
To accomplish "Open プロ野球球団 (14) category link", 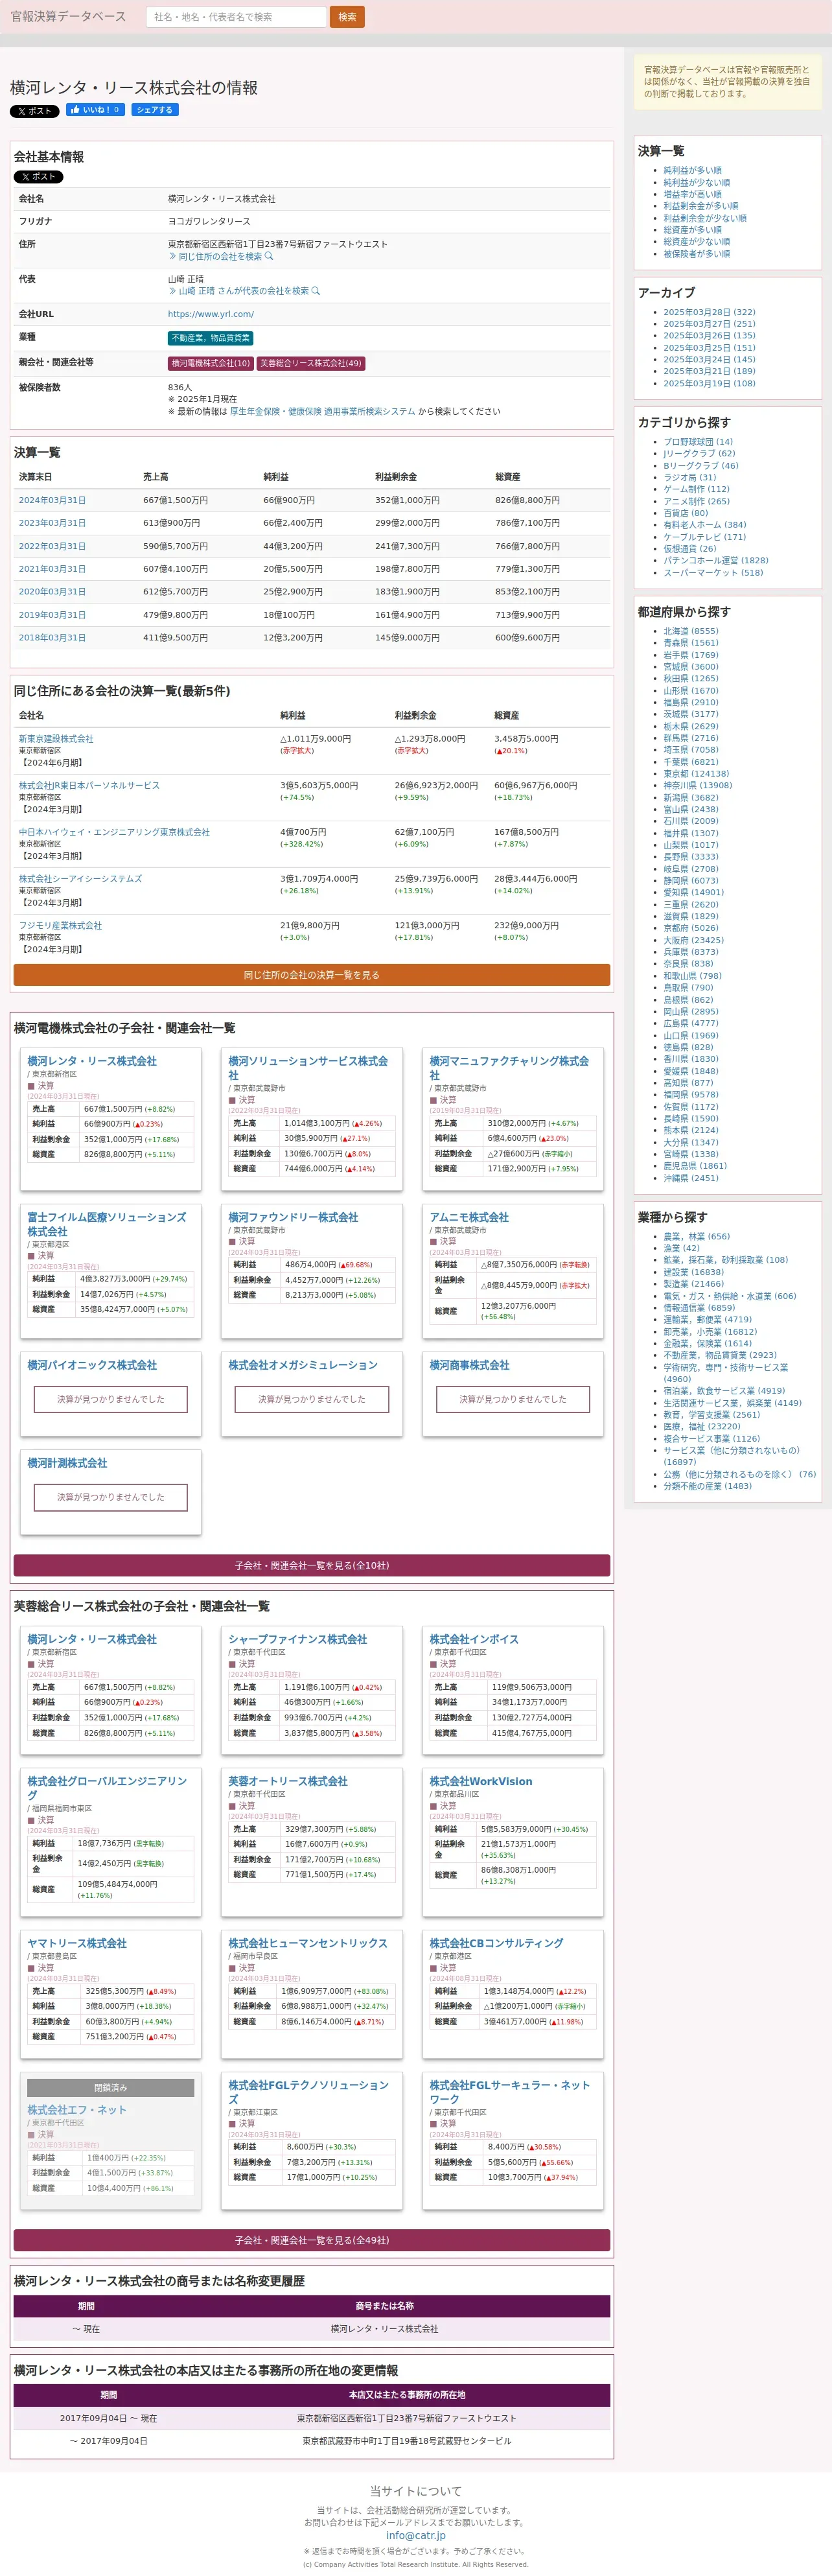I will tap(698, 442).
